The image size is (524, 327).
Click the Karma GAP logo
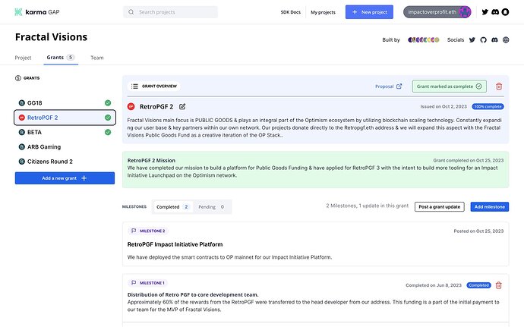[37, 12]
